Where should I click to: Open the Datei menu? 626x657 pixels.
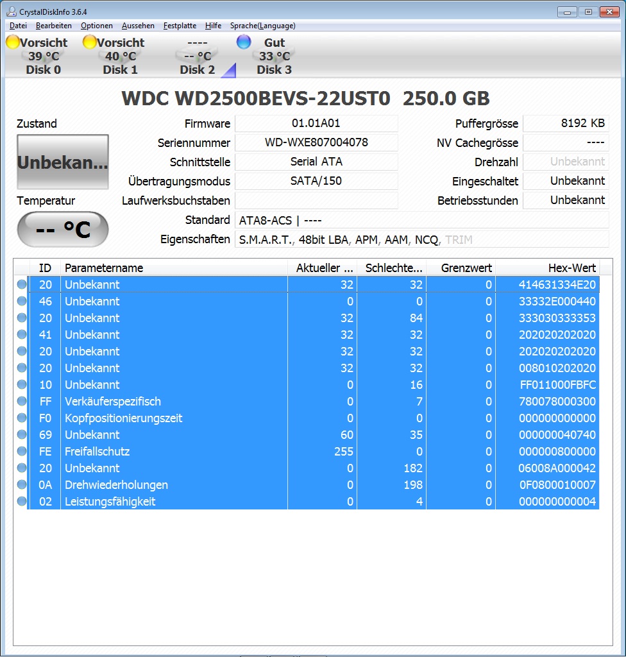pyautogui.click(x=18, y=26)
